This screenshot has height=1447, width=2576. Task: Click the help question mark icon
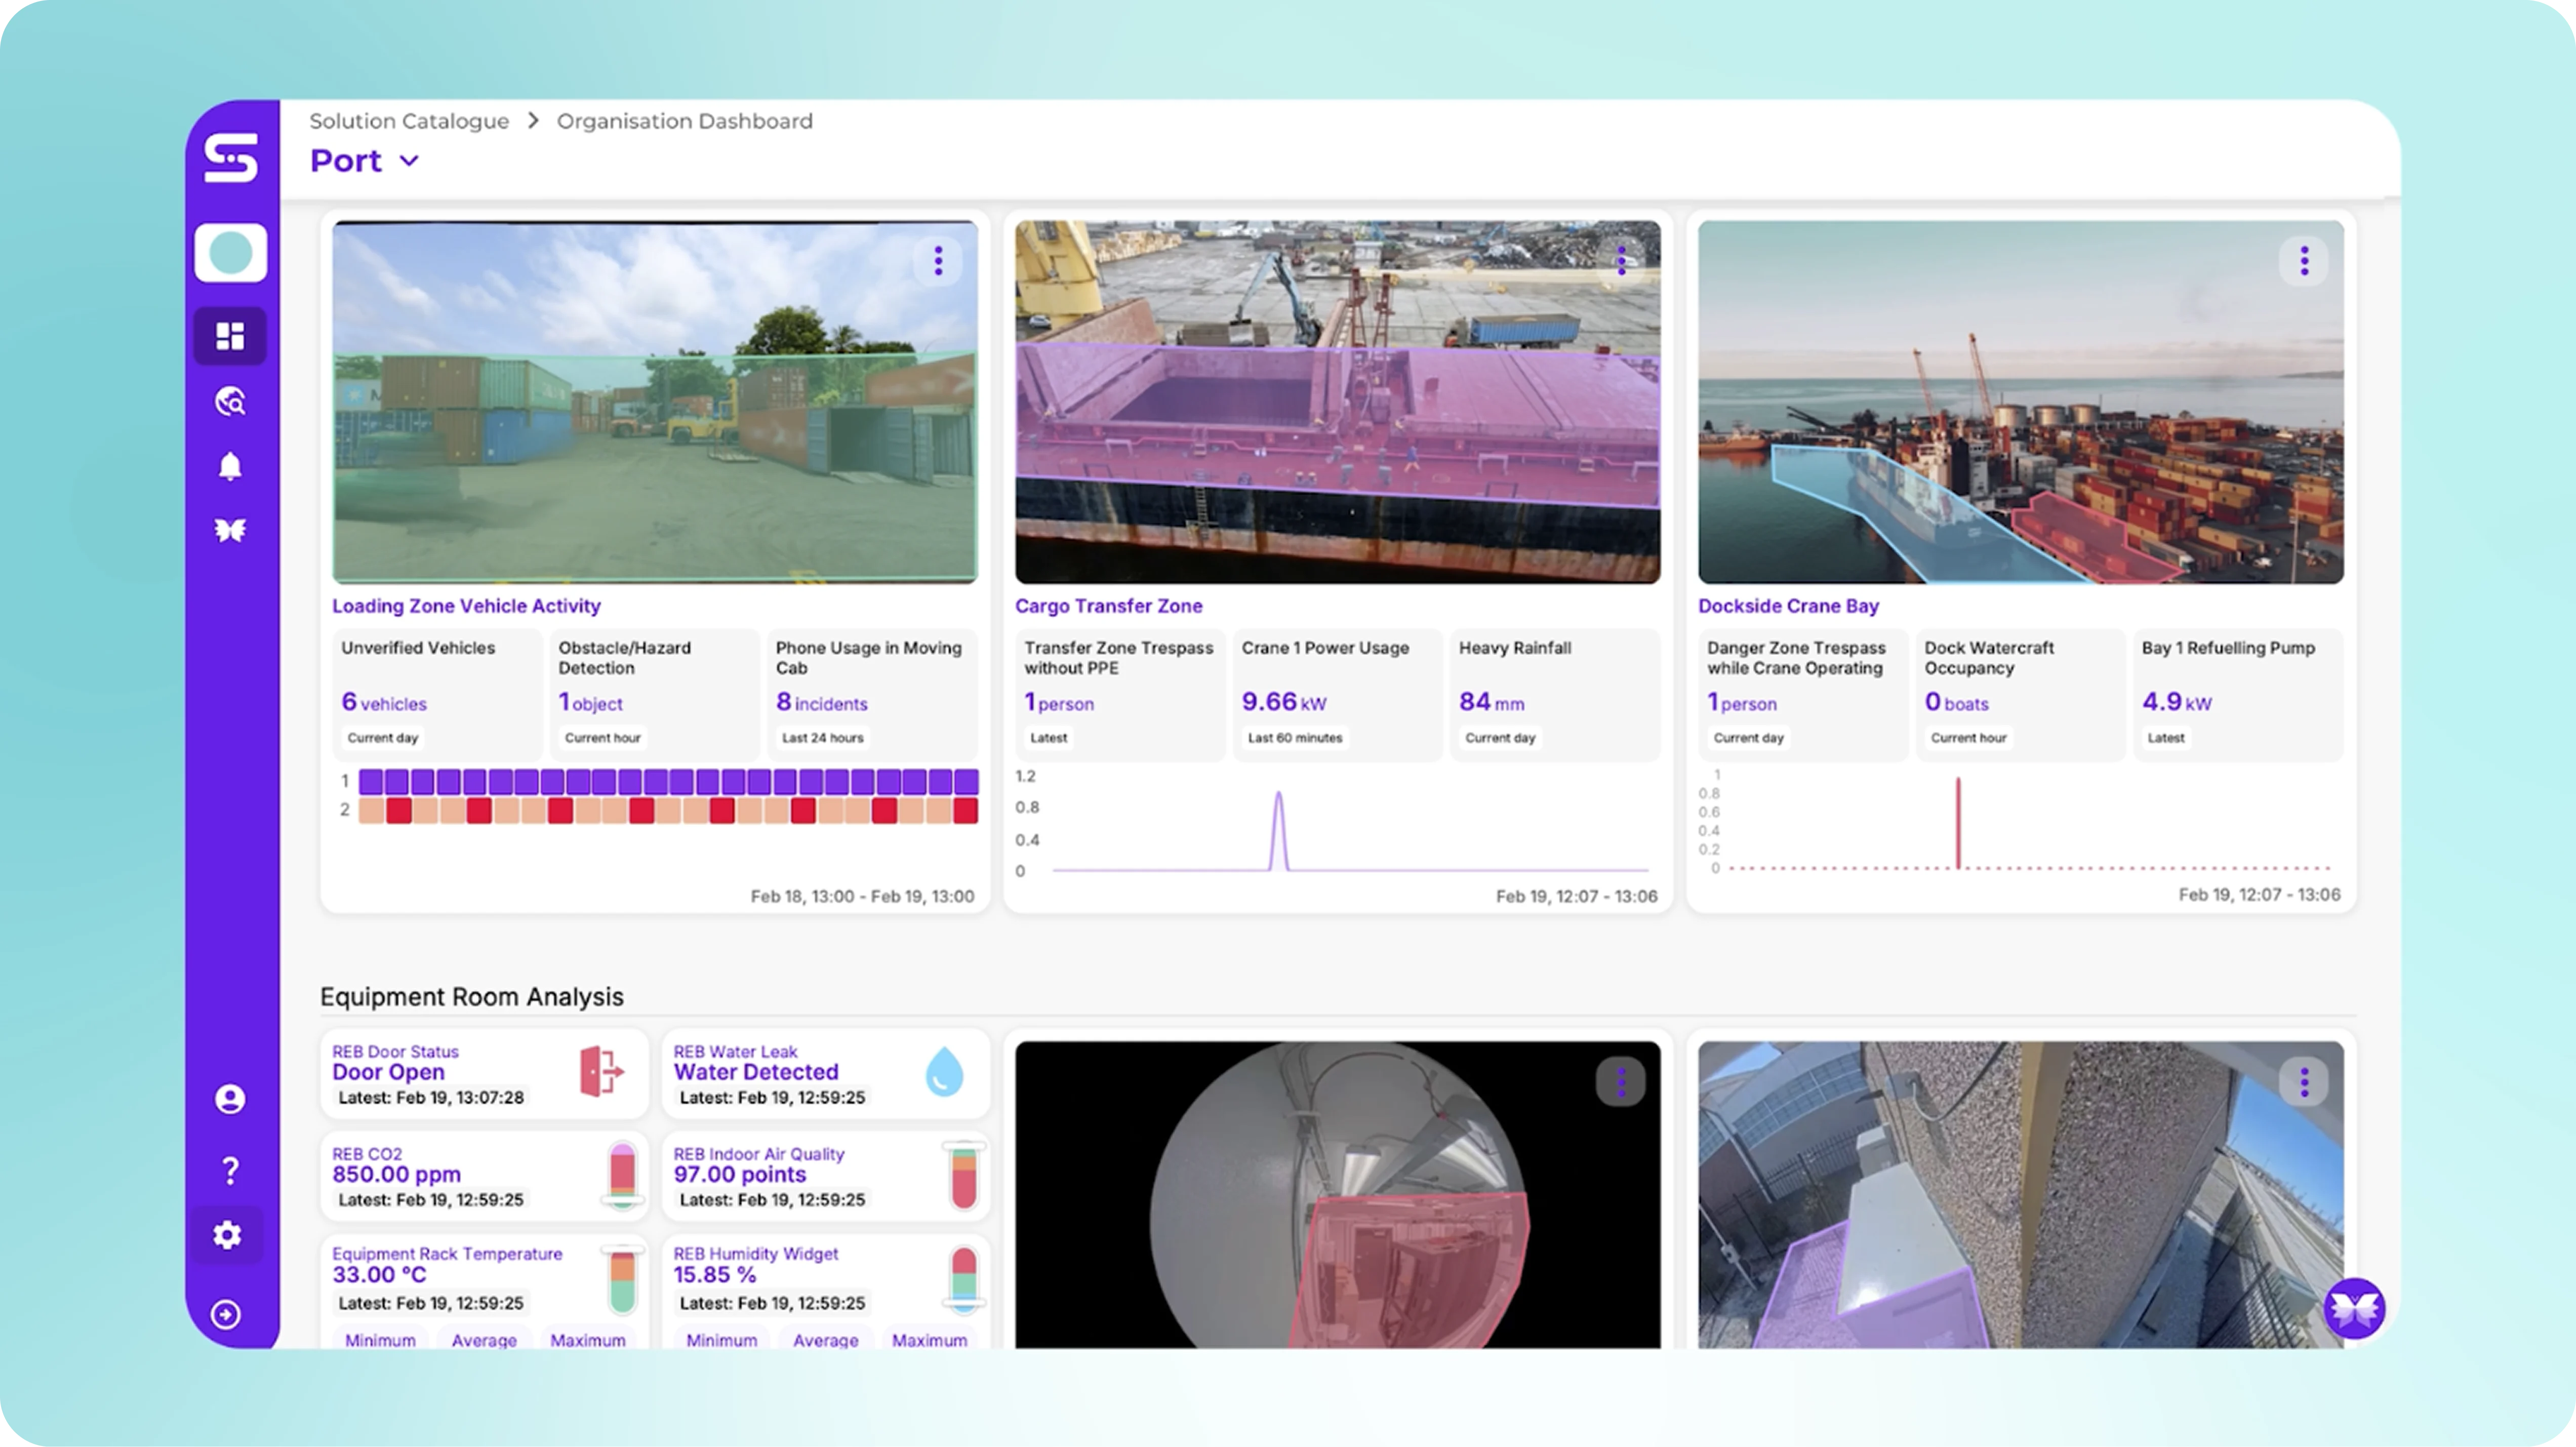(x=230, y=1170)
